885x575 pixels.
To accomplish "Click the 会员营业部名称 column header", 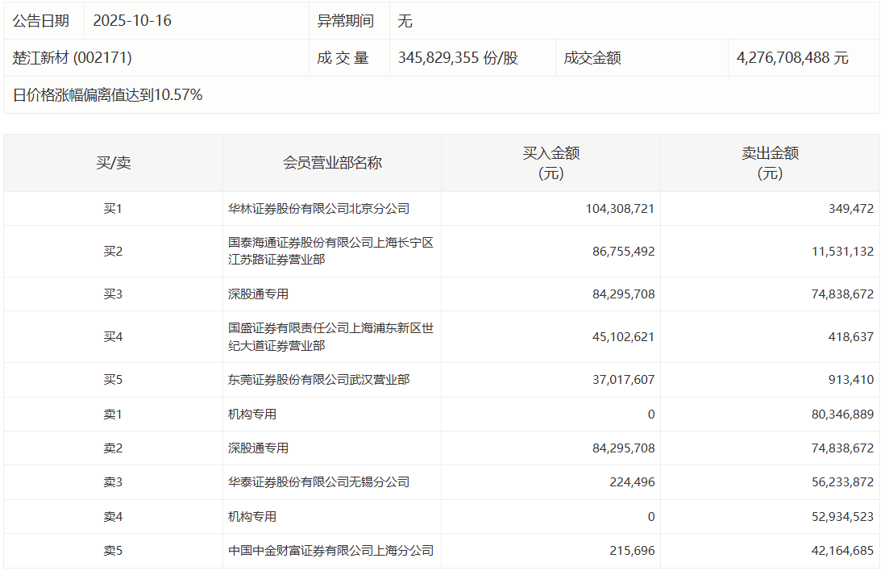I will point(332,163).
